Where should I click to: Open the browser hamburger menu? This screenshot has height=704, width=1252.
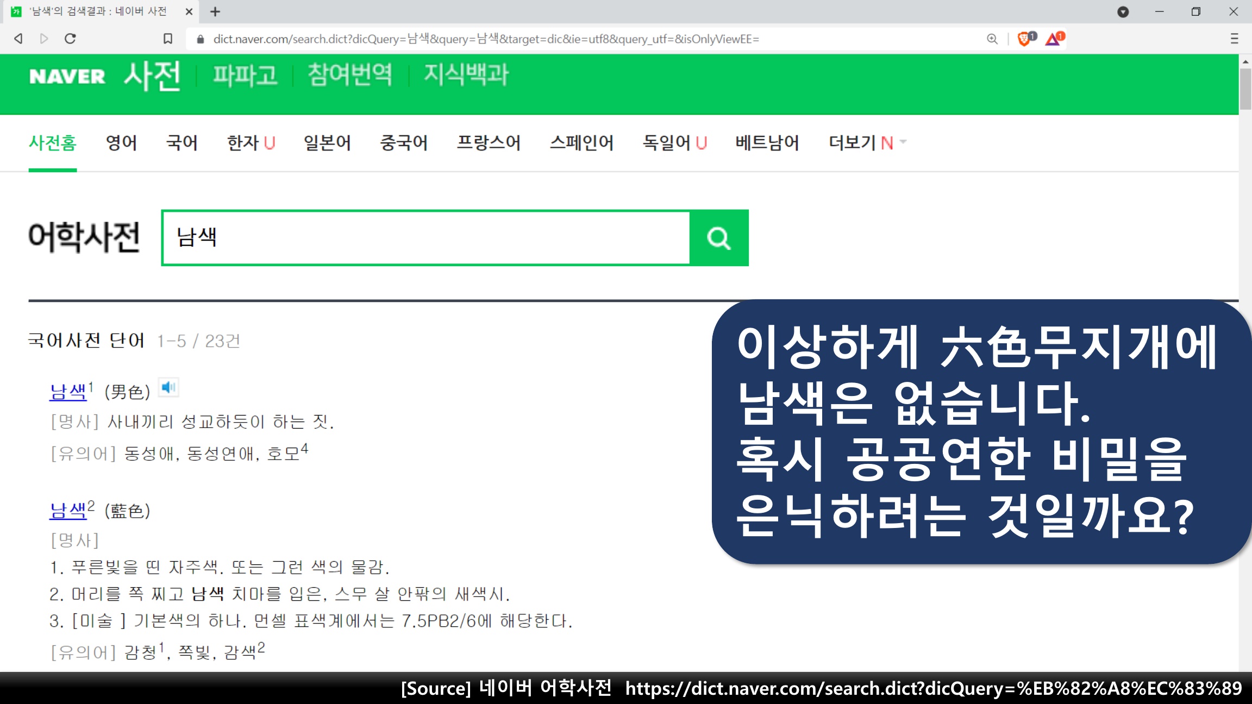[1234, 39]
